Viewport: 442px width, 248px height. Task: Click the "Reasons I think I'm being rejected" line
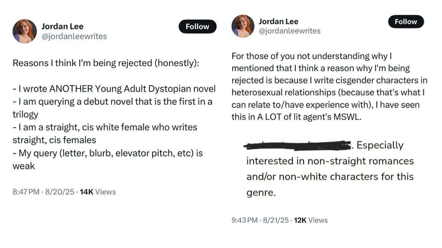tap(106, 63)
